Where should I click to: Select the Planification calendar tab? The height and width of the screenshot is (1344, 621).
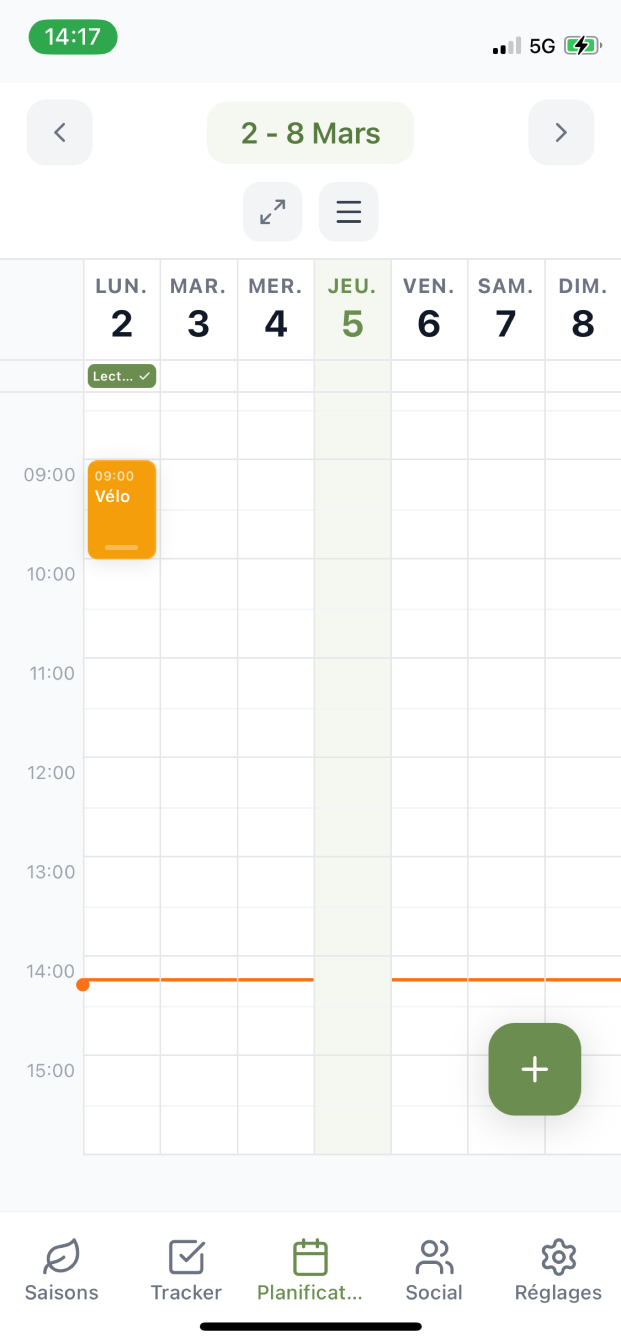pos(310,1270)
